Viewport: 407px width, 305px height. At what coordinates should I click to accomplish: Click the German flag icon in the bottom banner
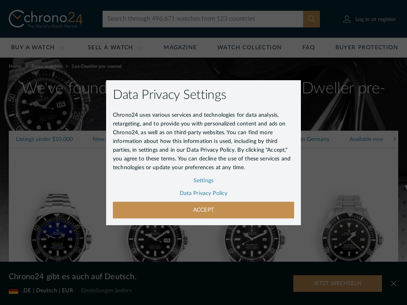tap(14, 290)
